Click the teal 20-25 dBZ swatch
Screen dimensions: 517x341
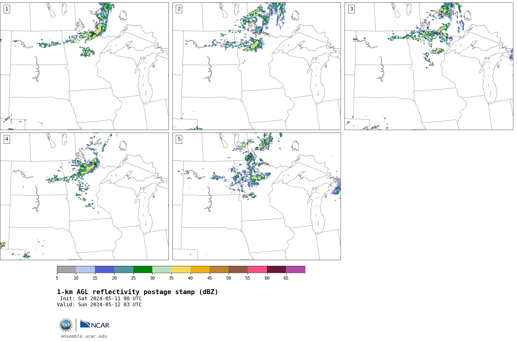(x=124, y=269)
